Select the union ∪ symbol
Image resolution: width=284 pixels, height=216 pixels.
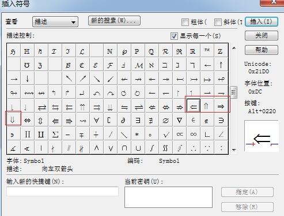point(138,148)
